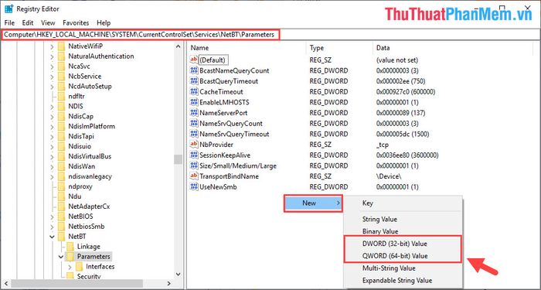Click the Linkage folder icon
Screen dimensions: 541x290
(x=70, y=247)
